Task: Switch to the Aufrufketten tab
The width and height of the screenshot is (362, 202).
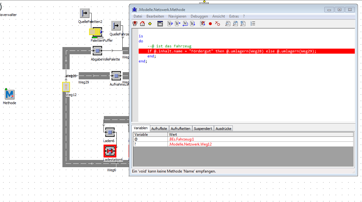Action: pyautogui.click(x=181, y=129)
